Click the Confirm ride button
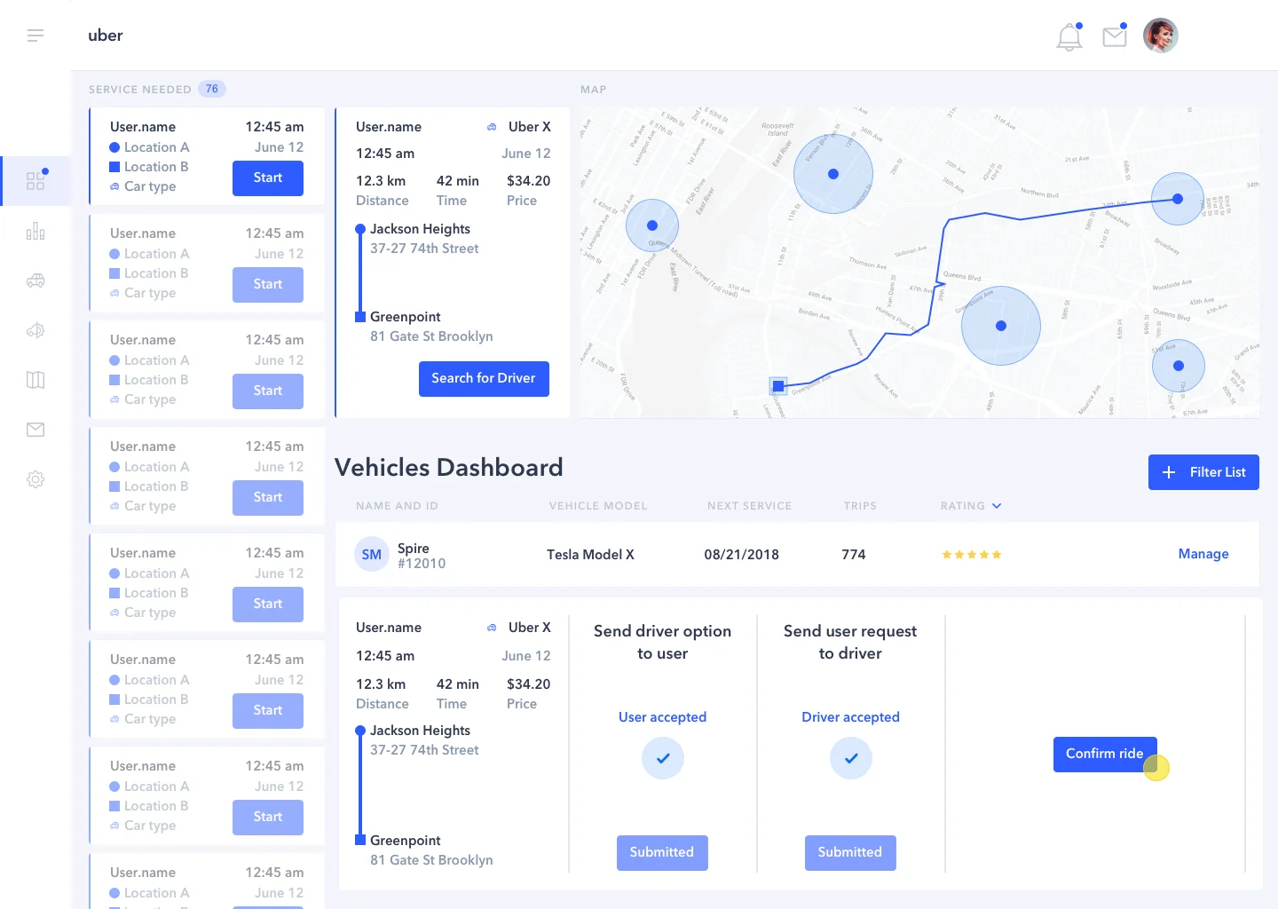The width and height of the screenshot is (1278, 909). pyautogui.click(x=1105, y=755)
